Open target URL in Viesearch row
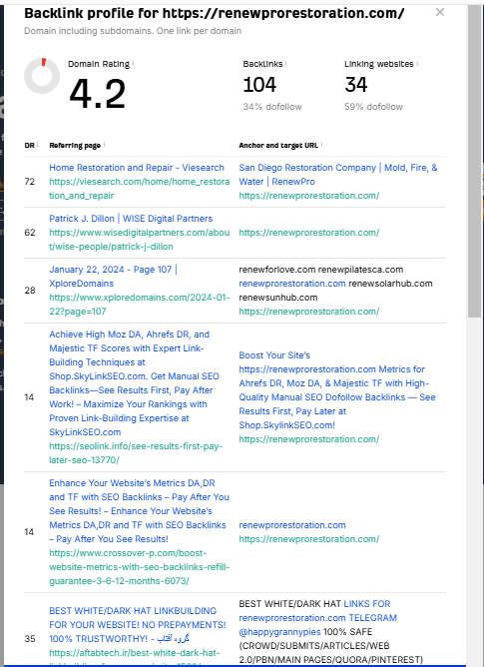484x667 pixels. tap(308, 196)
